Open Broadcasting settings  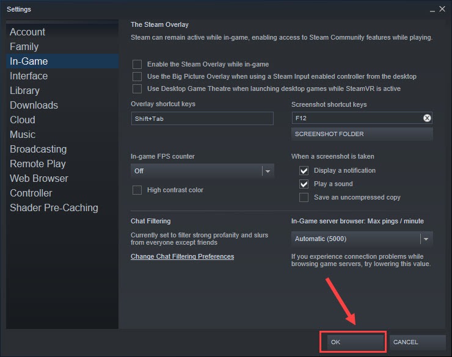point(62,149)
